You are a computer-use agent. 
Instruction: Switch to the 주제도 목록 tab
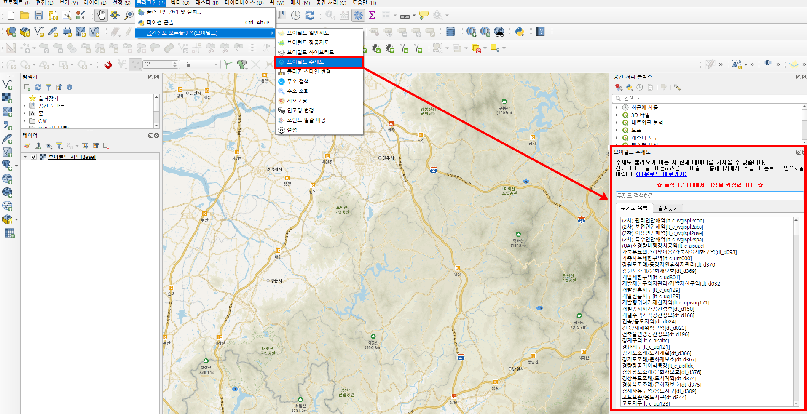(x=634, y=208)
